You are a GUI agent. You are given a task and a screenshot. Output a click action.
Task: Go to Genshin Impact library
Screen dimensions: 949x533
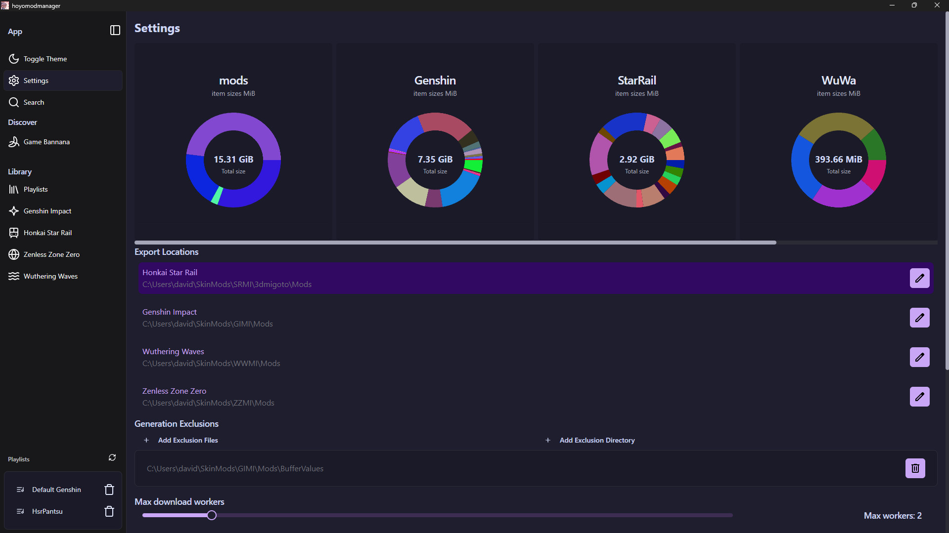[47, 211]
